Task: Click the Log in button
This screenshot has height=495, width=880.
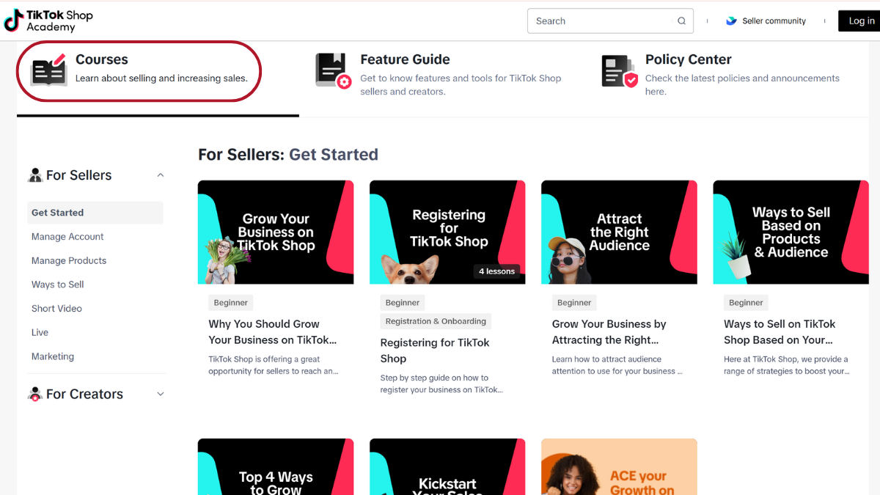Action: coord(860,21)
